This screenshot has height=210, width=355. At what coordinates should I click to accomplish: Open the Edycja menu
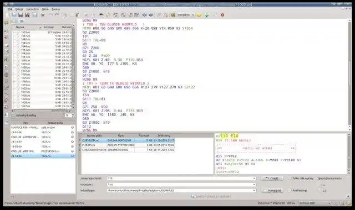(x=19, y=9)
